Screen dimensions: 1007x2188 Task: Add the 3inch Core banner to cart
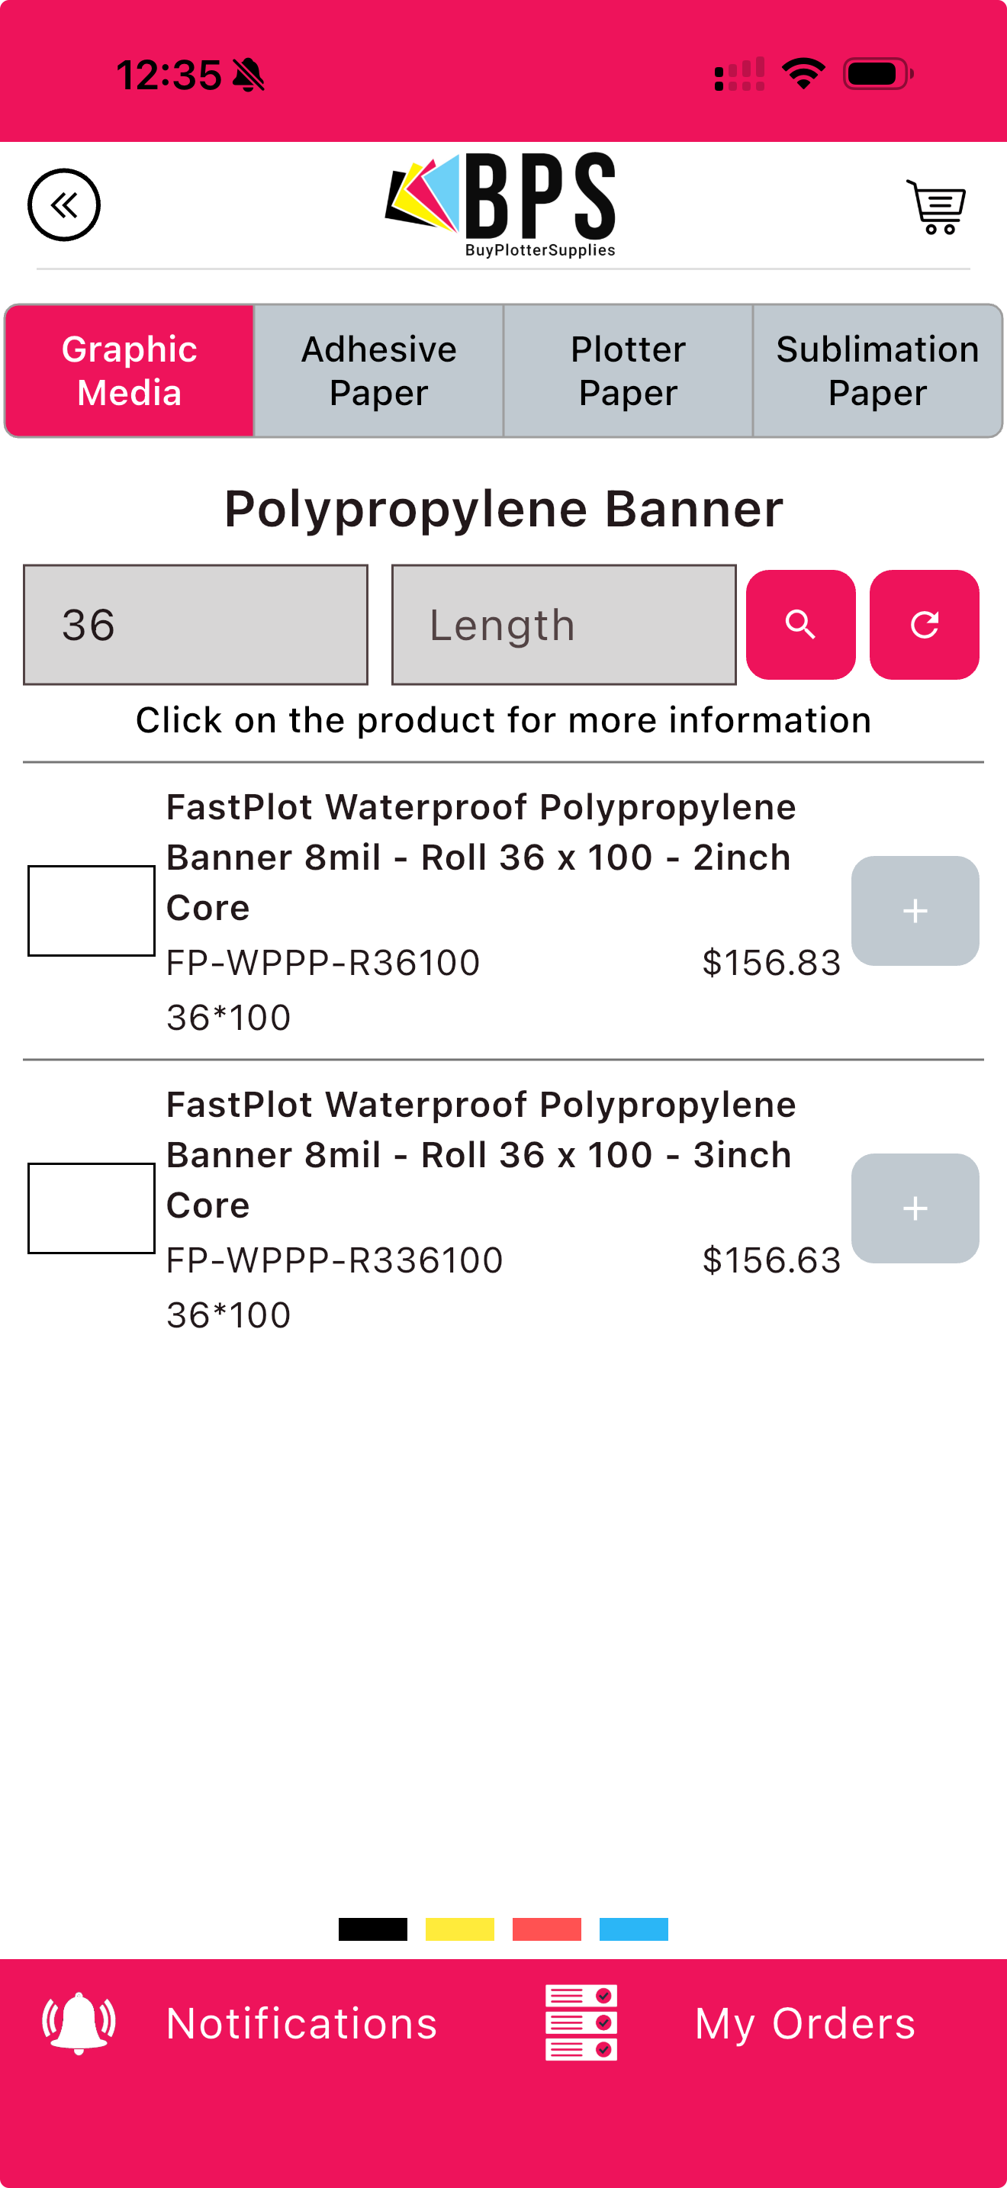pyautogui.click(x=915, y=1208)
